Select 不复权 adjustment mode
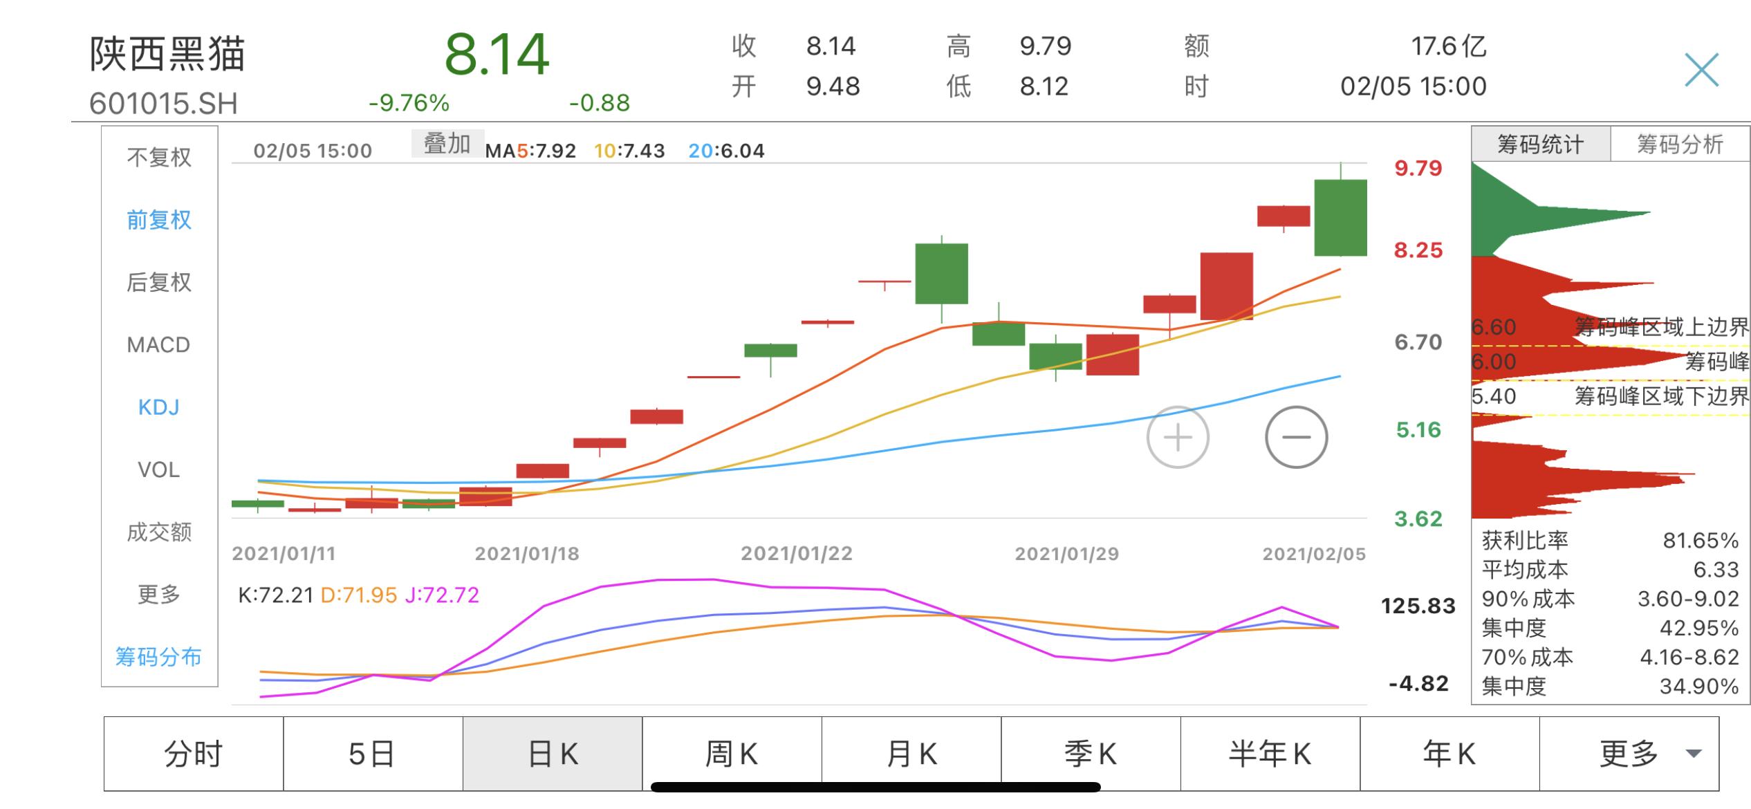The height and width of the screenshot is (809, 1751). pos(159,158)
